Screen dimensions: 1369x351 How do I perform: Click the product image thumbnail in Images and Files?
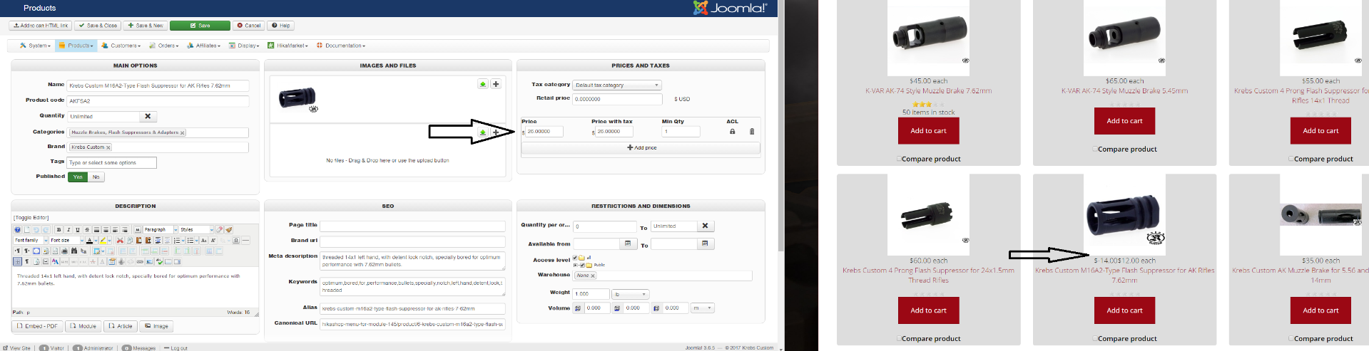click(x=297, y=99)
